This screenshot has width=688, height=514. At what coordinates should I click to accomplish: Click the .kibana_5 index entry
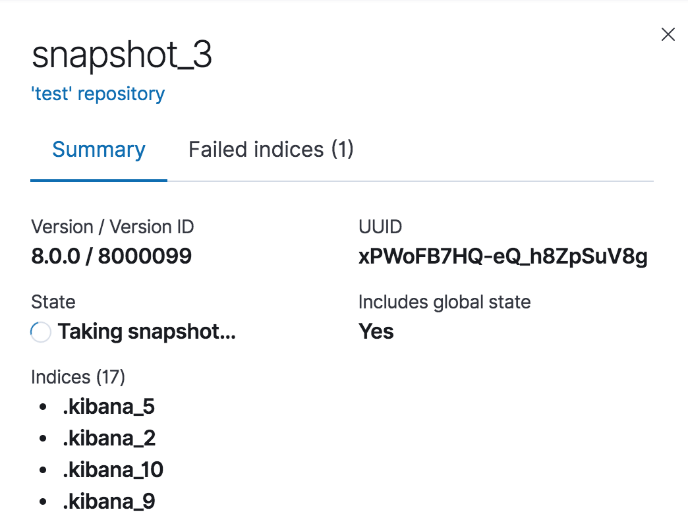[109, 407]
